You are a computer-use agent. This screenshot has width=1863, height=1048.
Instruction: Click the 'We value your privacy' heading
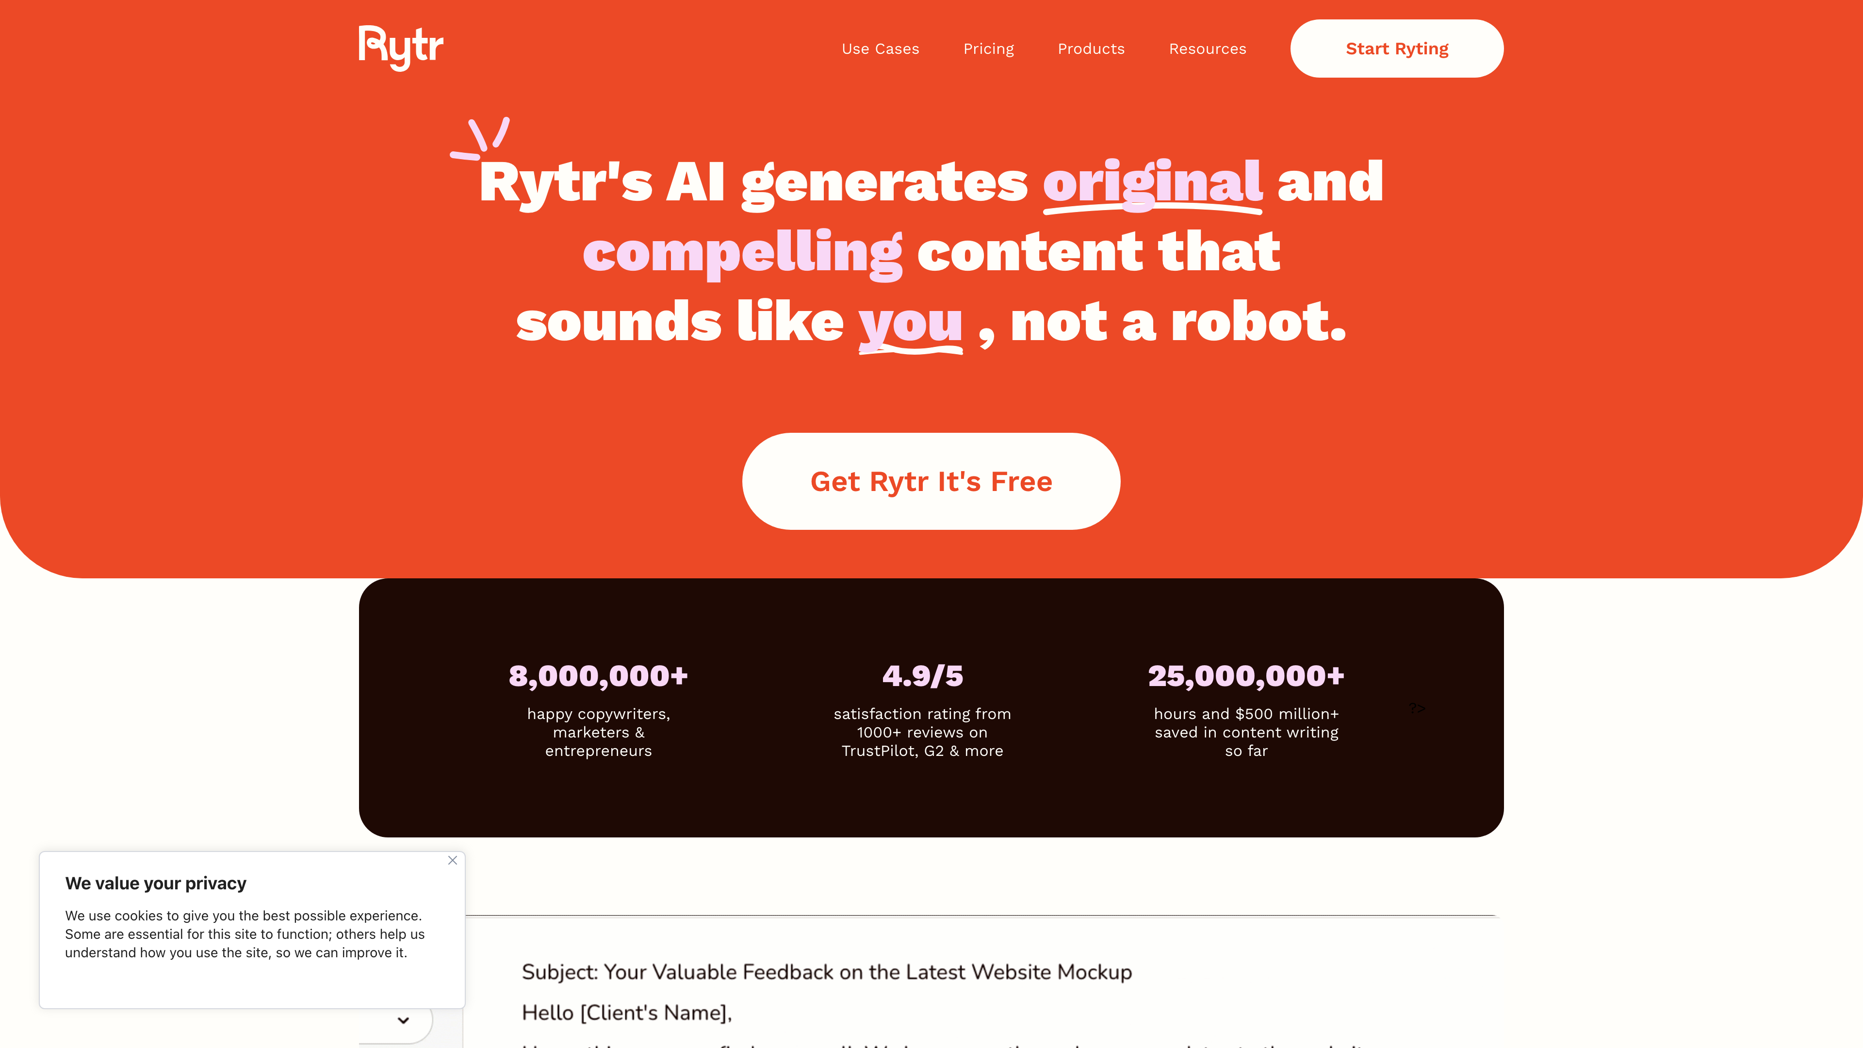(155, 883)
